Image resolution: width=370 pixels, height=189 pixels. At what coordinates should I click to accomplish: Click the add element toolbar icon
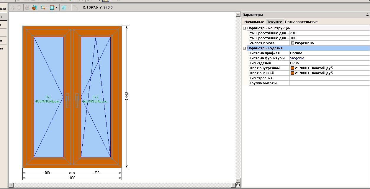coord(12,7)
